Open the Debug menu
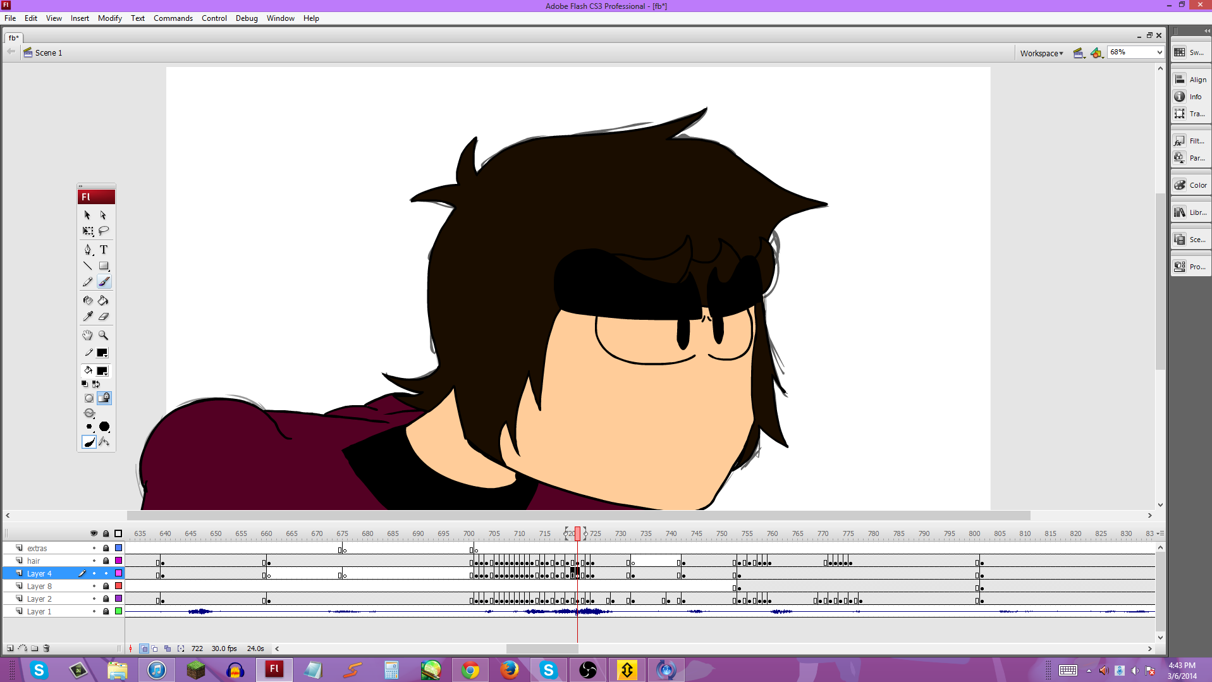1212x682 pixels. 247,18
